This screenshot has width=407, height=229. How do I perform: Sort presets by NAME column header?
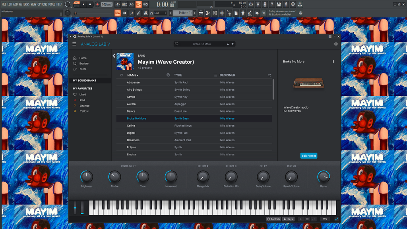[x=132, y=75]
